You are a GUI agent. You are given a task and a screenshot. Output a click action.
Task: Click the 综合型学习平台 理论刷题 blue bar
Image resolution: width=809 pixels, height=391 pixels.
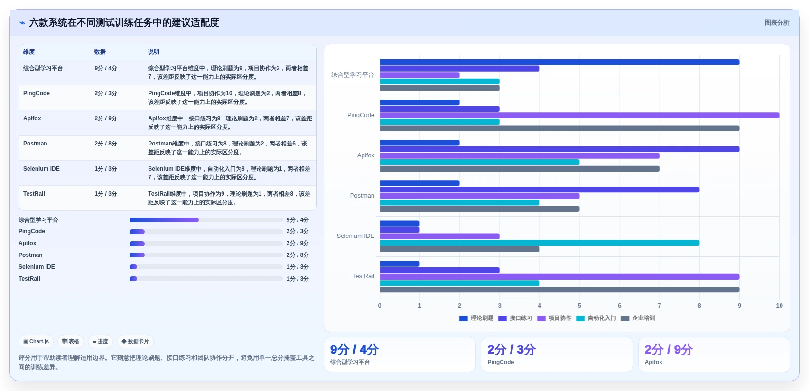coord(559,62)
